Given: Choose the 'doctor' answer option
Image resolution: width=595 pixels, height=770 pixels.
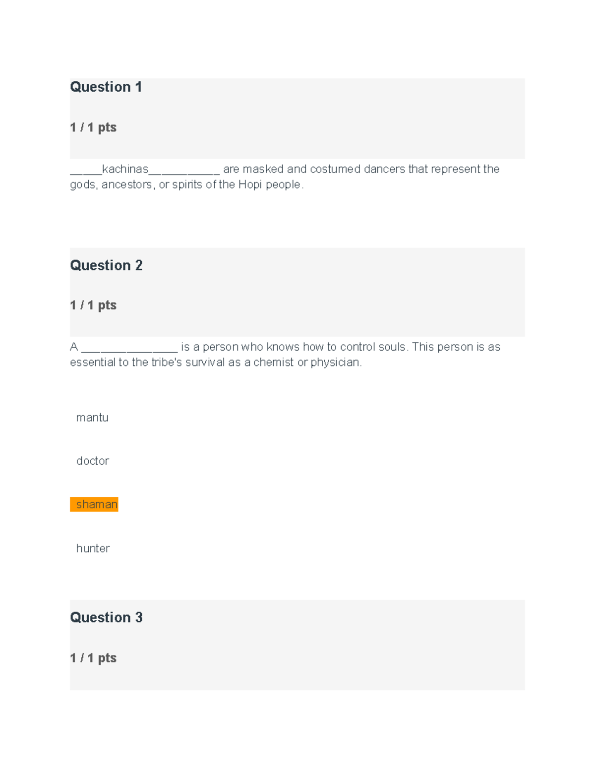Looking at the screenshot, I should click(93, 461).
